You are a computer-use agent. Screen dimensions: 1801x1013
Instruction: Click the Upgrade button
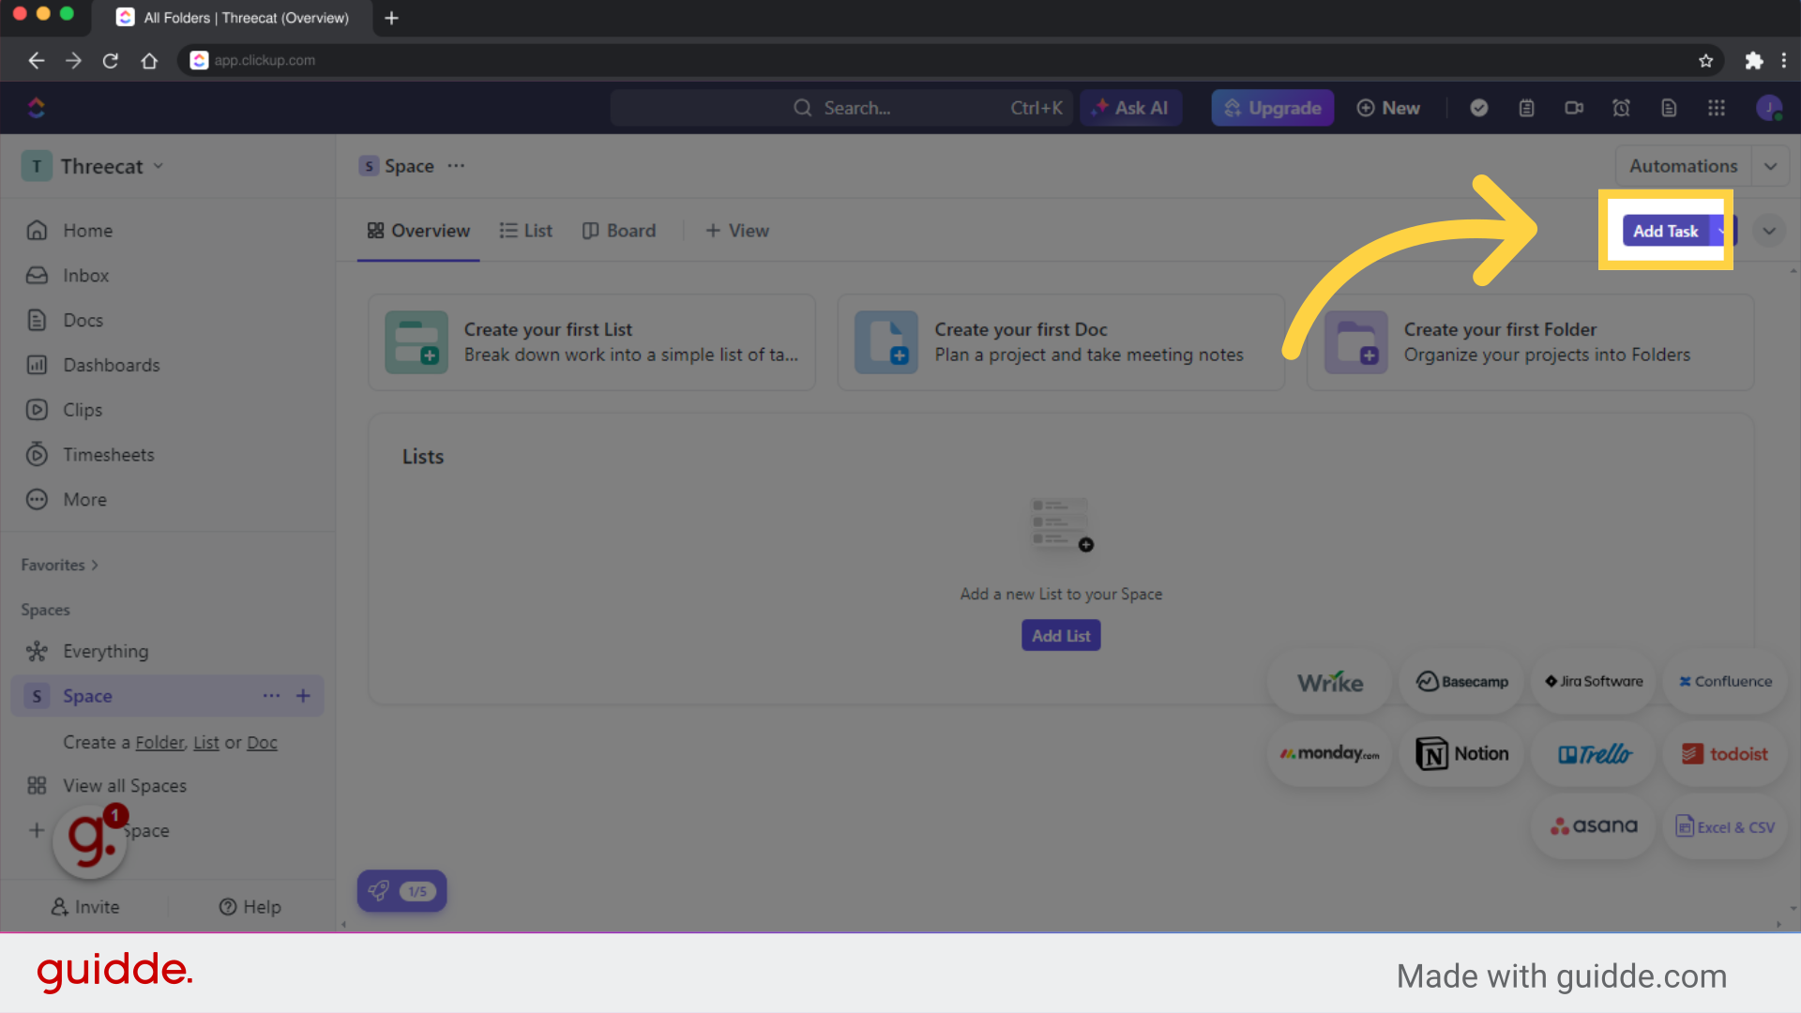[1272, 108]
